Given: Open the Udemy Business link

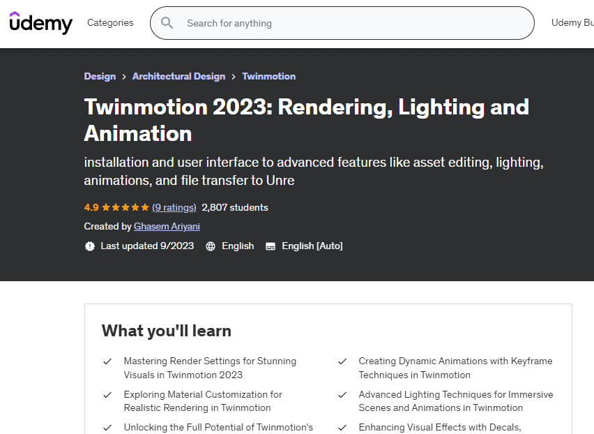Looking at the screenshot, I should click(572, 23).
